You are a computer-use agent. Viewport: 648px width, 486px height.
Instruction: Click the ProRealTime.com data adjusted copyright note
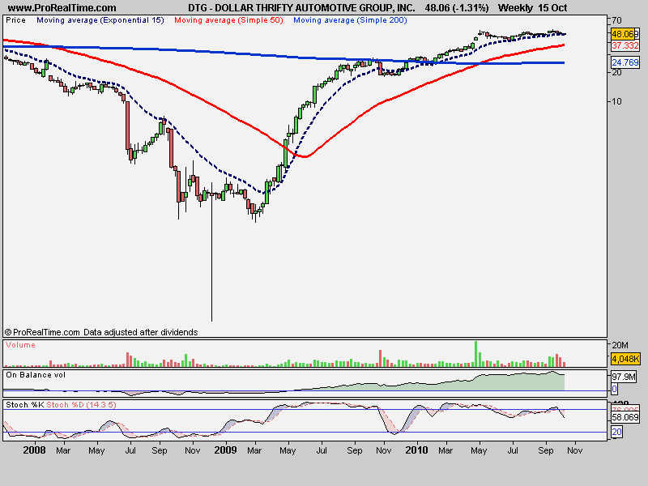tap(101, 332)
